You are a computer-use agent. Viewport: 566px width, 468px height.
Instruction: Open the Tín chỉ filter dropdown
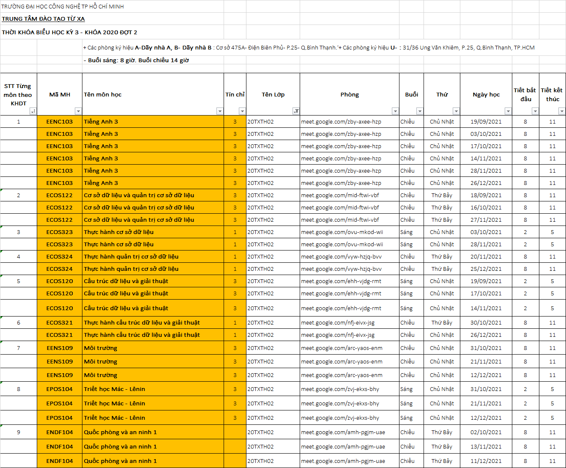coord(242,111)
